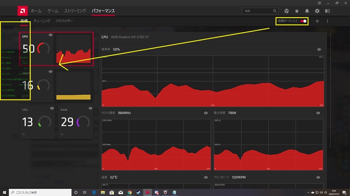Switch to the チューニング sub-tab
This screenshot has width=350, height=196.
[42, 21]
